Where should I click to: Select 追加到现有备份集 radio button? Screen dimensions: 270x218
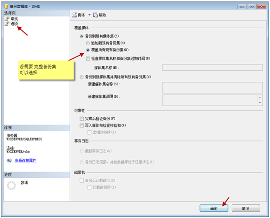coord(88,43)
